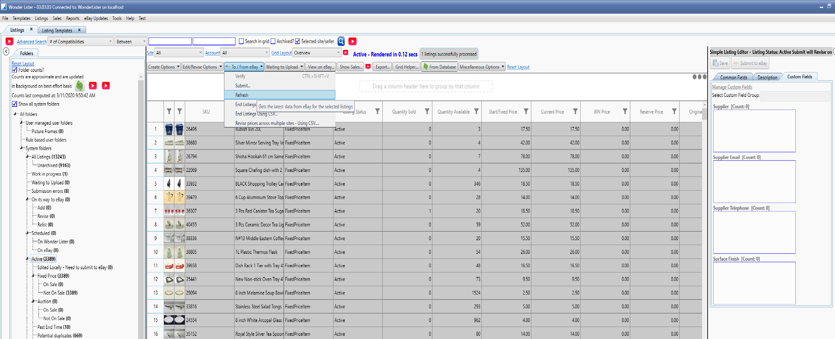The height and width of the screenshot is (339, 835).
Task: Click the blue search magnifier icon
Action: (341, 41)
